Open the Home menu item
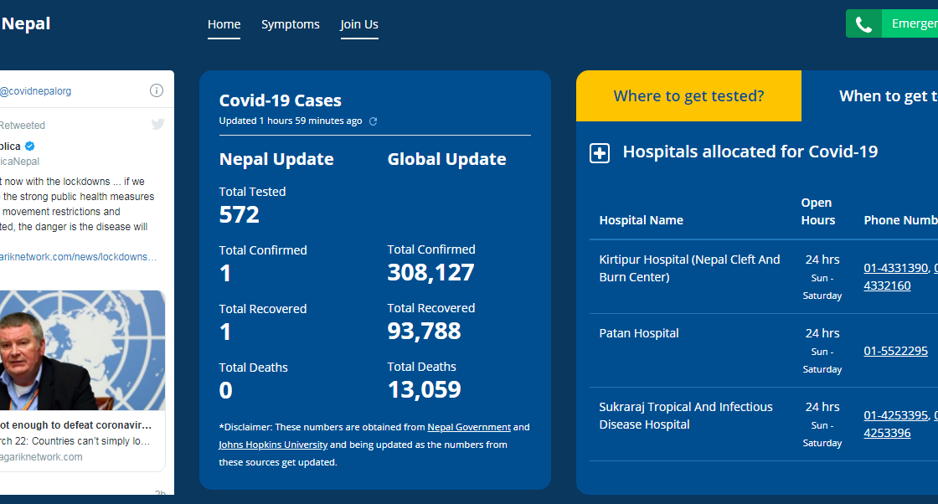Screen dimensions: 938x504 (x=224, y=24)
